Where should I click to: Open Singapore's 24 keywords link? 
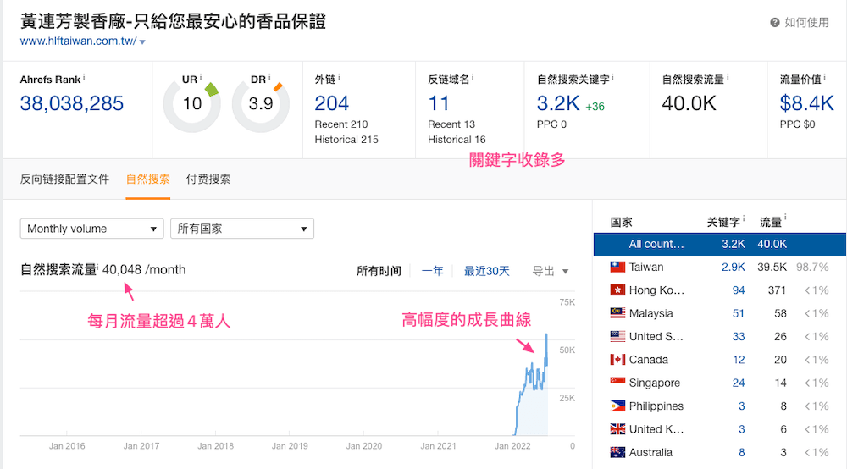[x=739, y=383]
